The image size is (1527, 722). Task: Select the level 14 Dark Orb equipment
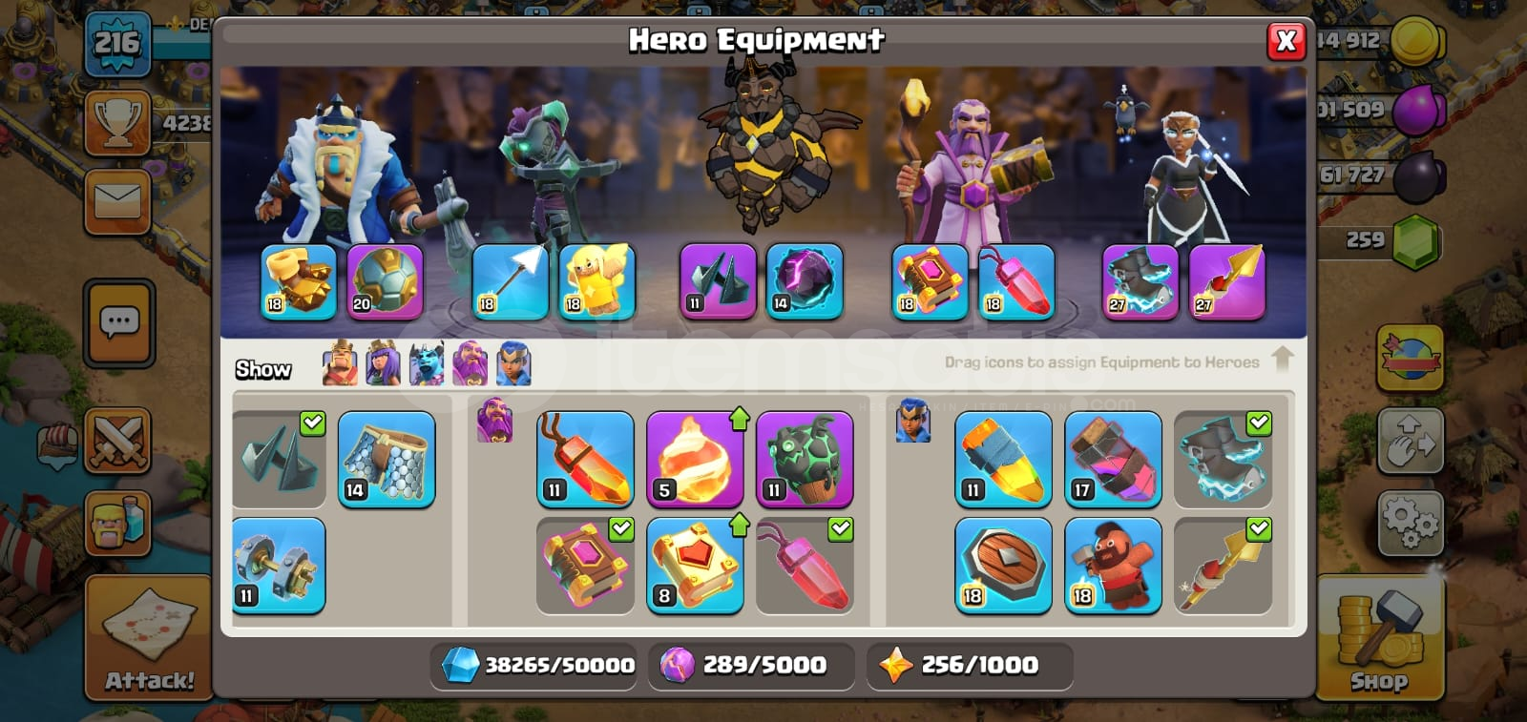[x=805, y=281]
